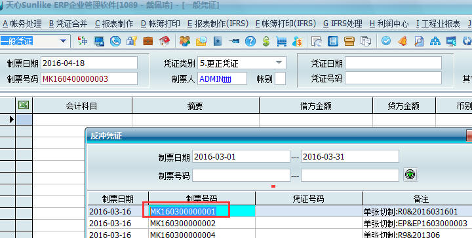This screenshot has width=472, height=238.
Task: Click the main form 制票号码 field MK160400000003
Action: (x=89, y=78)
